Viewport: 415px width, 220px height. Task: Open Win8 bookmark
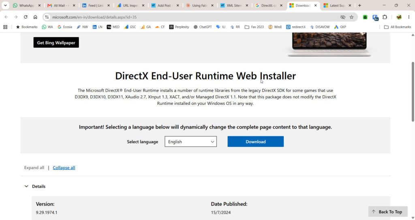pyautogui.click(x=275, y=27)
